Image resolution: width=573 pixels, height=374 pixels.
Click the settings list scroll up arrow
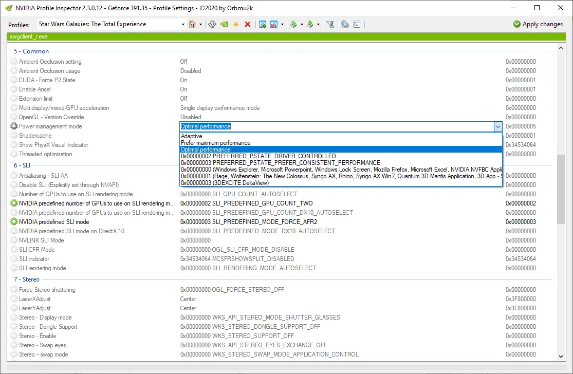(x=561, y=48)
